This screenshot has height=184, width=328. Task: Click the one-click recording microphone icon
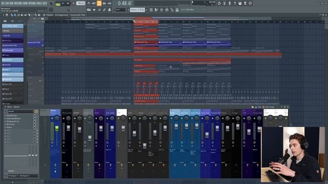click(230, 4)
